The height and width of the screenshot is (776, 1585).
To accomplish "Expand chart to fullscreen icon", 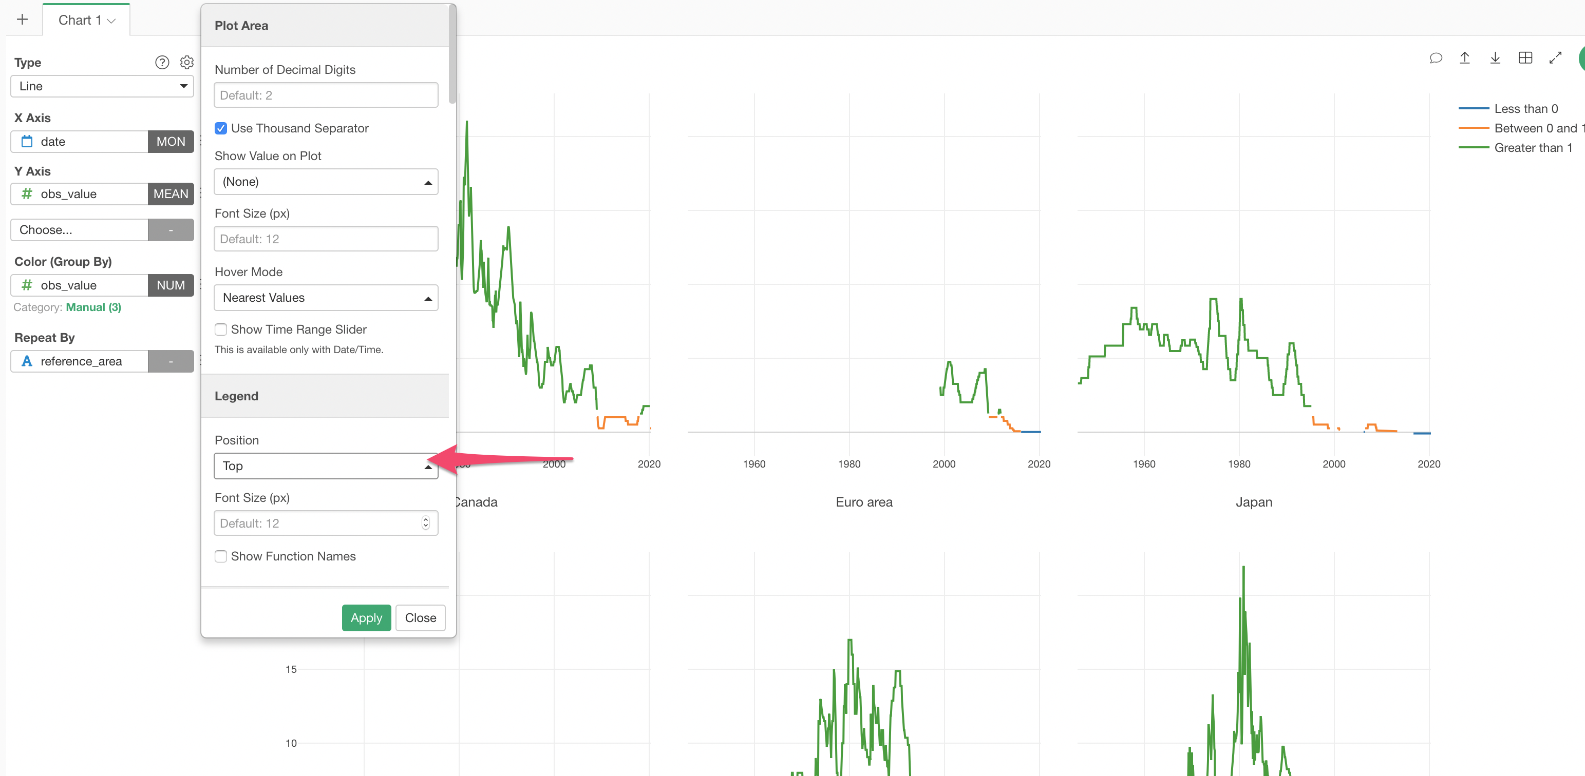I will [x=1555, y=58].
